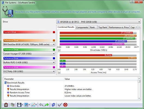This screenshot has width=144, height=109.
Task: Click the red 8.21ms access time bar
Action: click(x=86, y=55)
